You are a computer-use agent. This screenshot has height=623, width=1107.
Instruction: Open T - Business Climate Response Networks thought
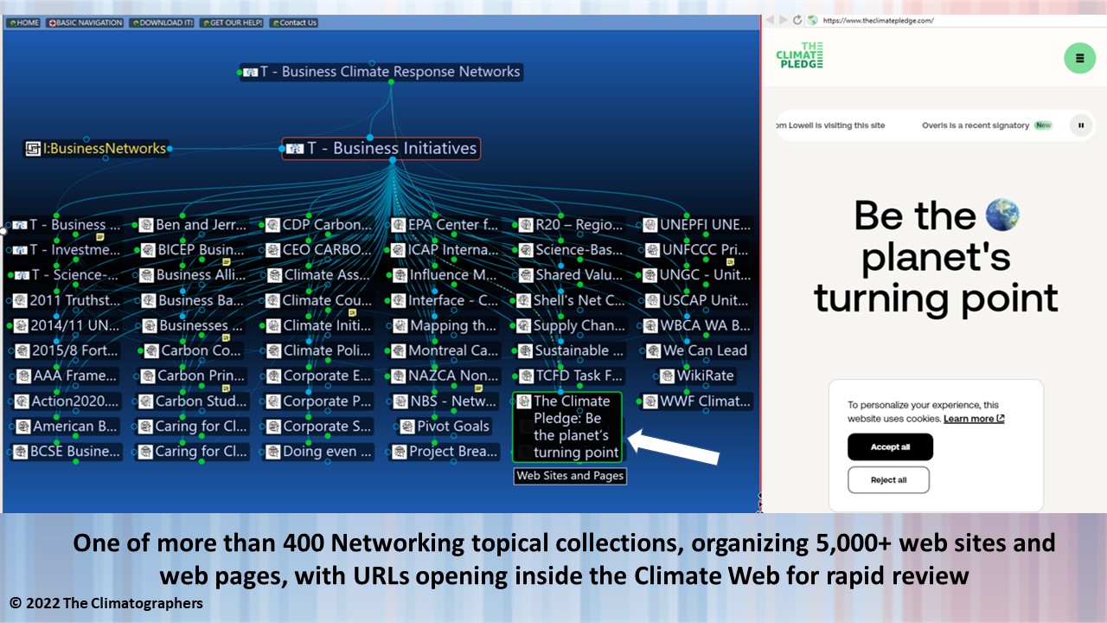coord(381,72)
